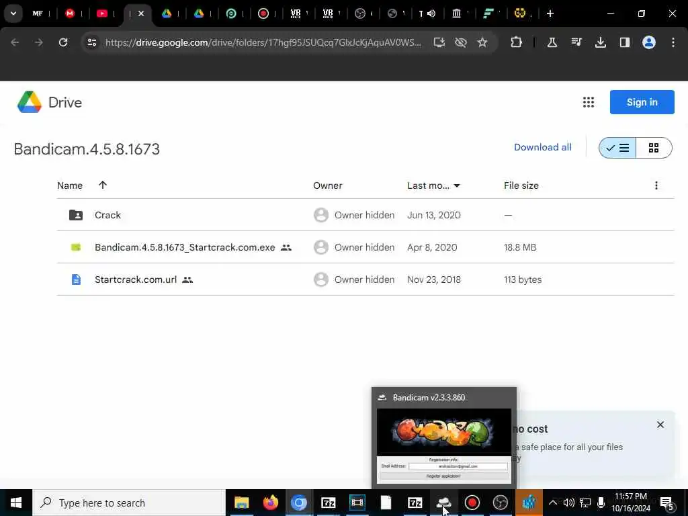This screenshot has height=516, width=688.
Task: Click the crossed-eye tracking protection icon
Action: pos(461,42)
